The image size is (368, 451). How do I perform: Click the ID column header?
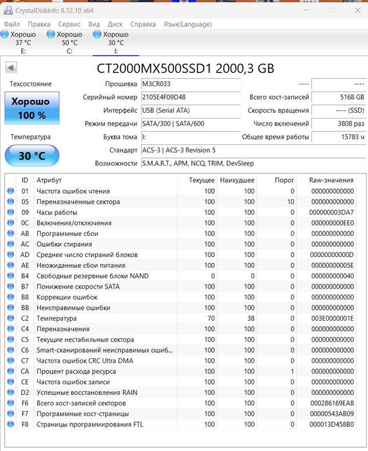pyautogui.click(x=24, y=180)
